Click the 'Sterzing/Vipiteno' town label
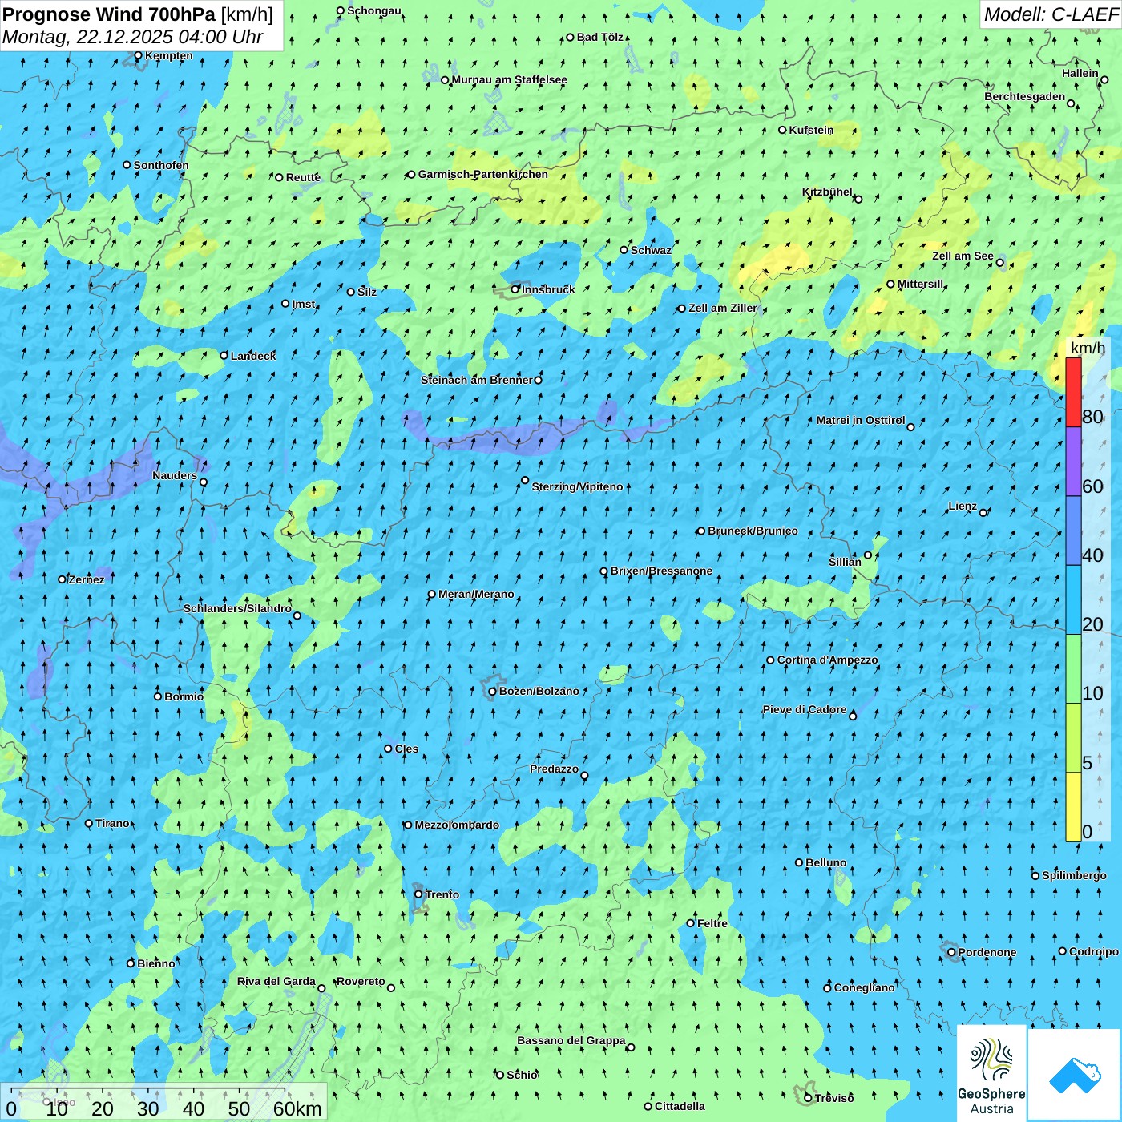Viewport: 1122px width, 1122px height. click(x=577, y=486)
